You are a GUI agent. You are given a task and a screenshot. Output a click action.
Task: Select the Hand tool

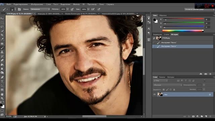coord(2,94)
